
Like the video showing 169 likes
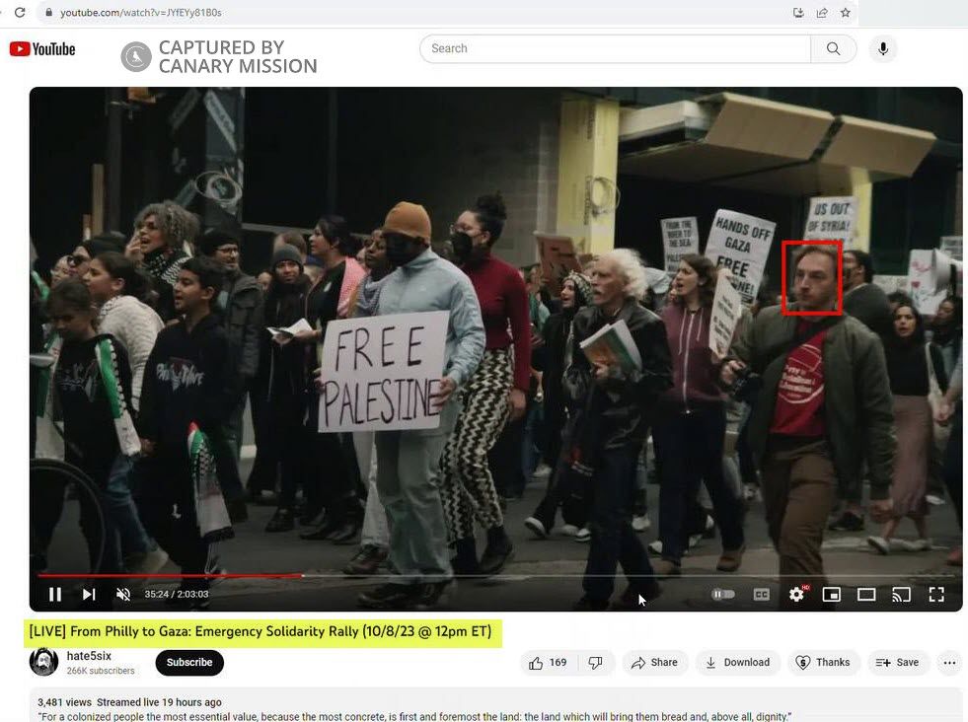(x=547, y=662)
